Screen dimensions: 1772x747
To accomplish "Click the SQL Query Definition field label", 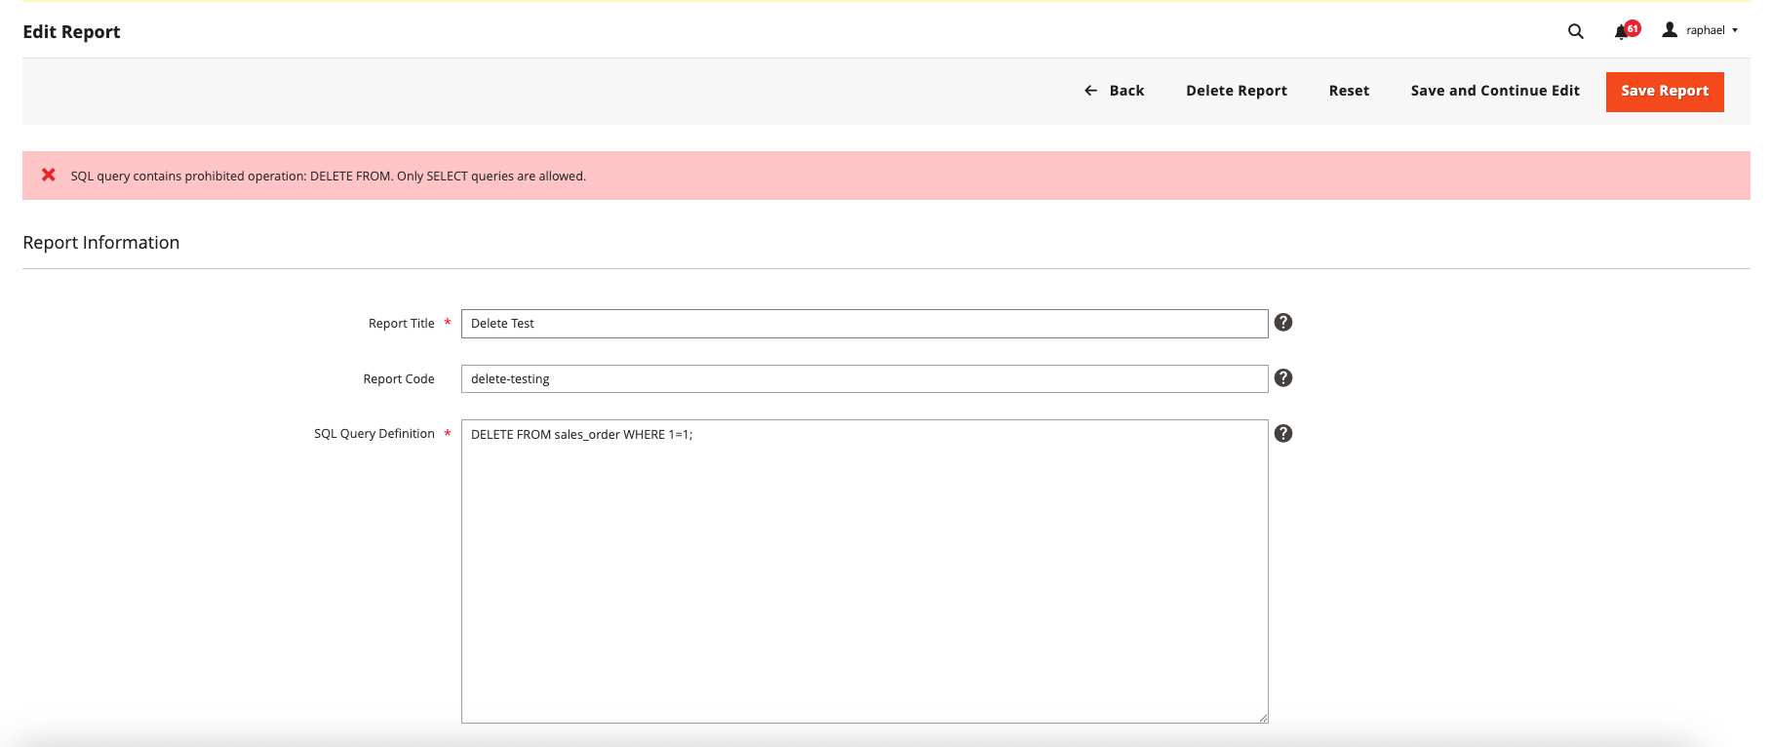I will [374, 434].
